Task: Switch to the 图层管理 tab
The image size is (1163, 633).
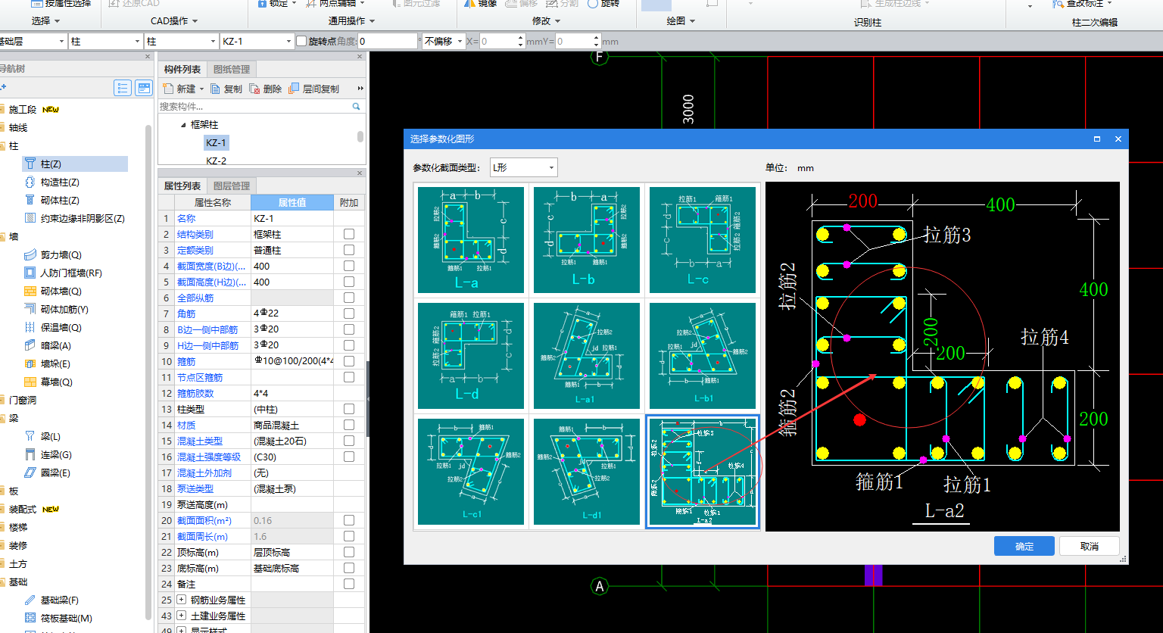Action: point(232,186)
